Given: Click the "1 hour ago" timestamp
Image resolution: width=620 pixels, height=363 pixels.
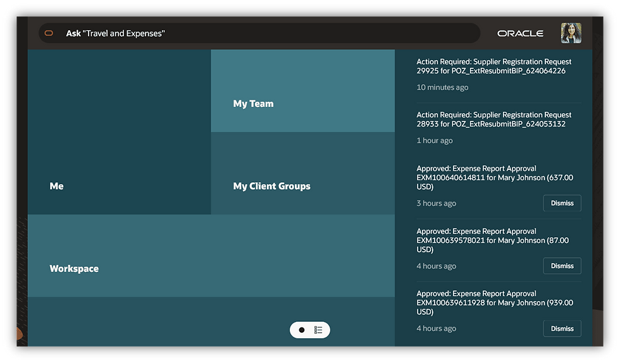Looking at the screenshot, I should coord(435,140).
